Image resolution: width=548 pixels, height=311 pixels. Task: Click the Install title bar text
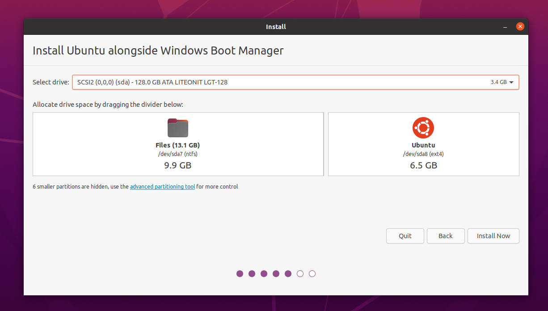(276, 27)
